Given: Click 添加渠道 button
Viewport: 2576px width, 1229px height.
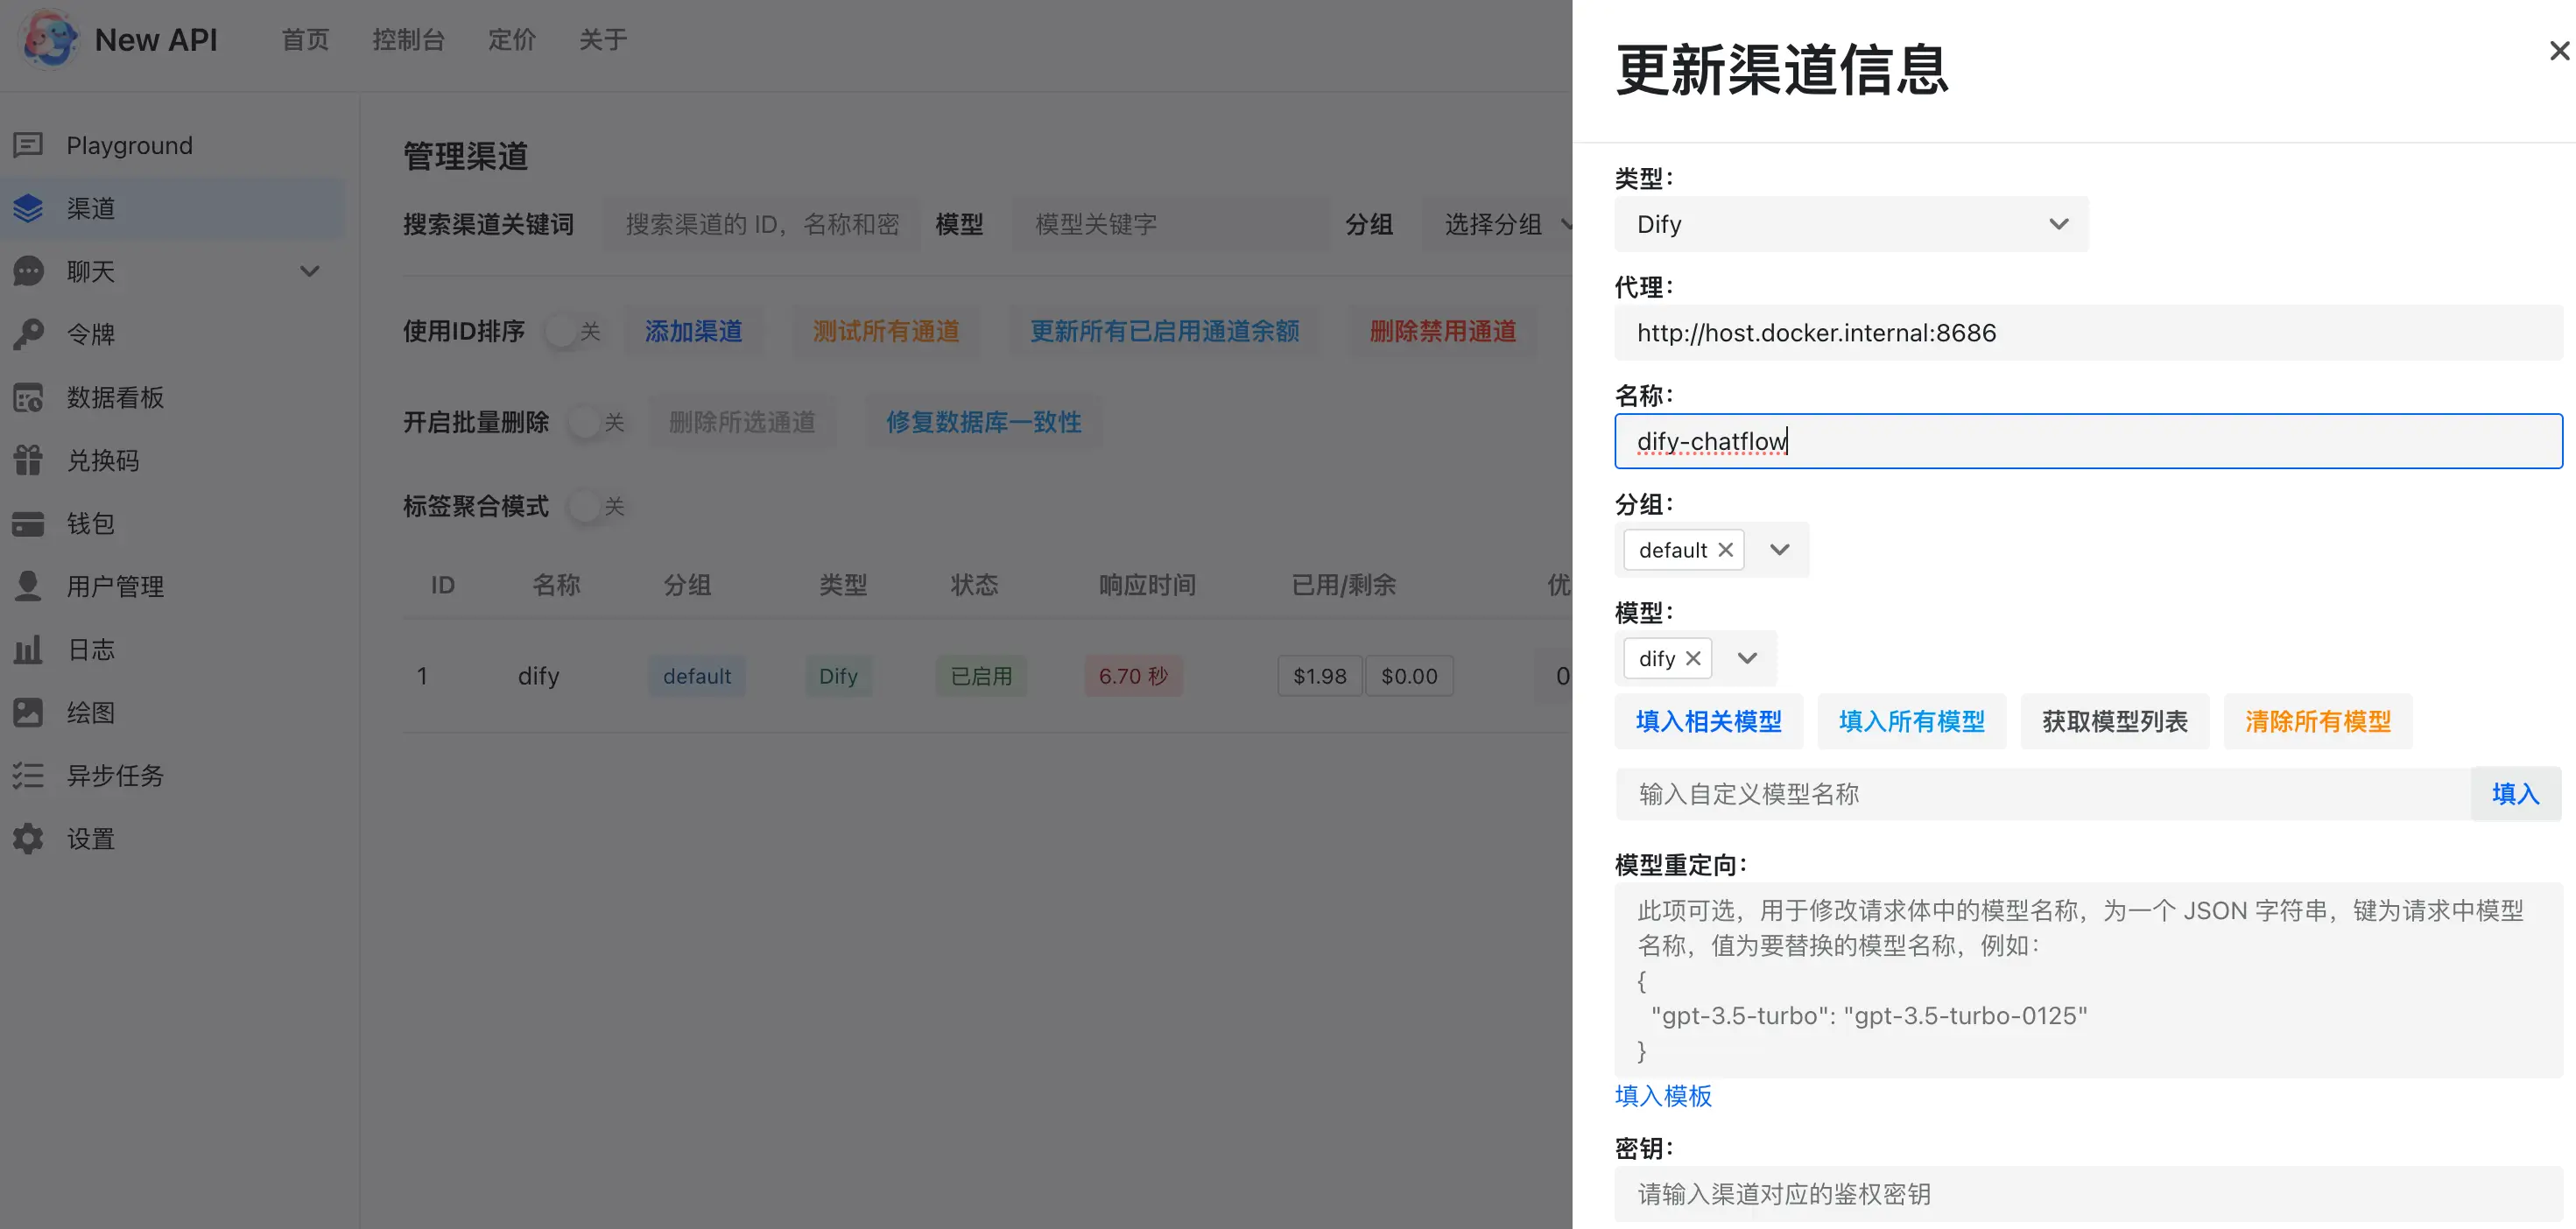Looking at the screenshot, I should click(x=693, y=331).
